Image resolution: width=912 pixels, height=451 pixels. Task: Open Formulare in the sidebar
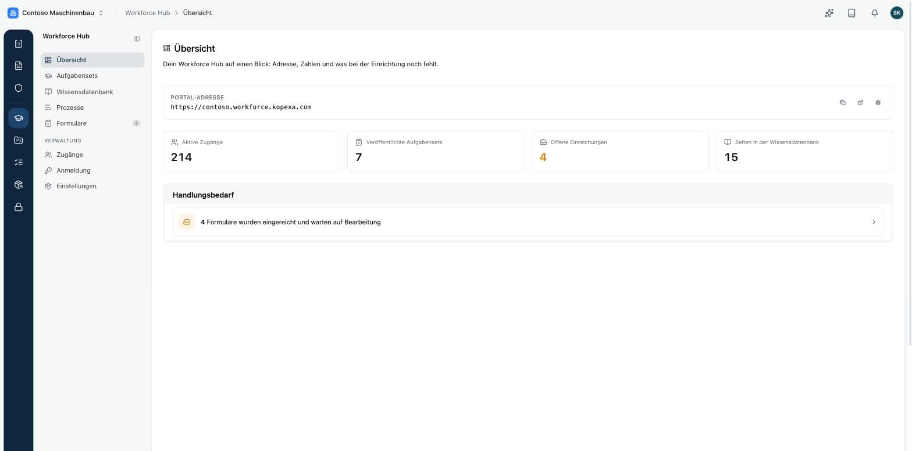92,123
